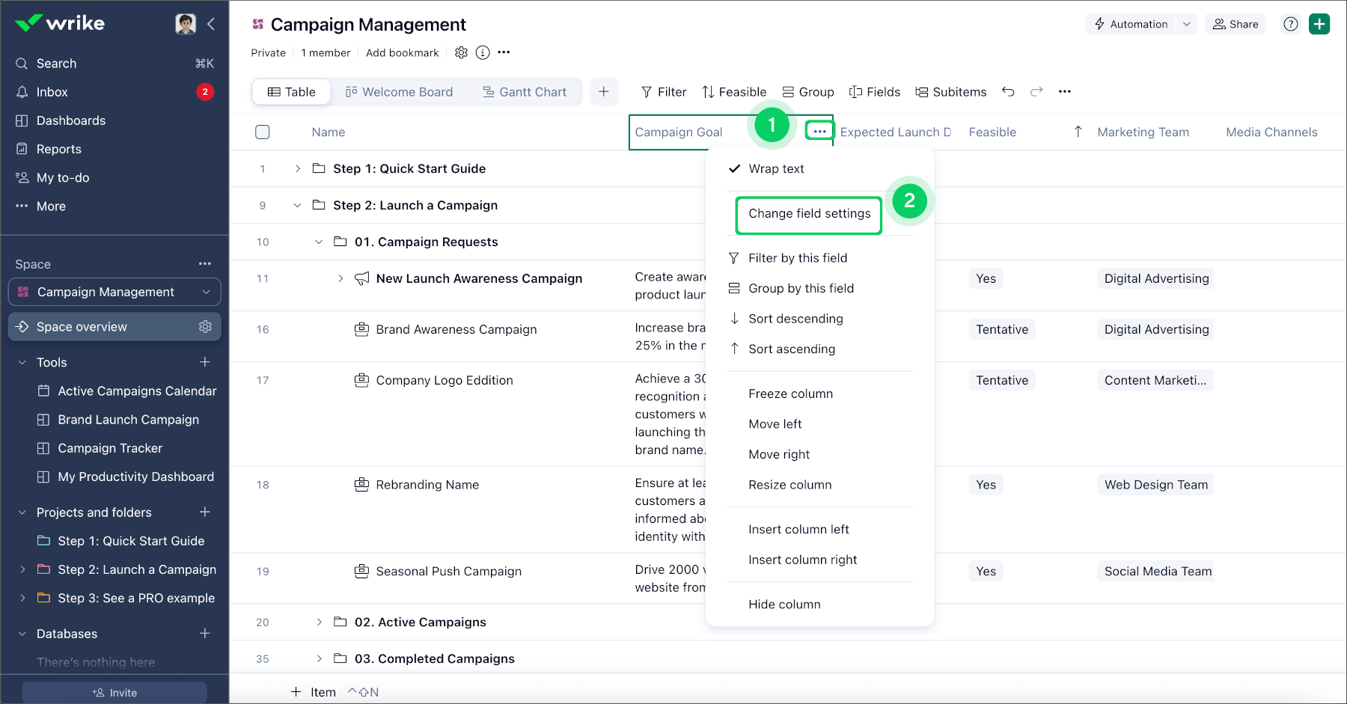Viewport: 1347px width, 704px height.
Task: Click the redo arrow icon in toolbar
Action: point(1036,92)
